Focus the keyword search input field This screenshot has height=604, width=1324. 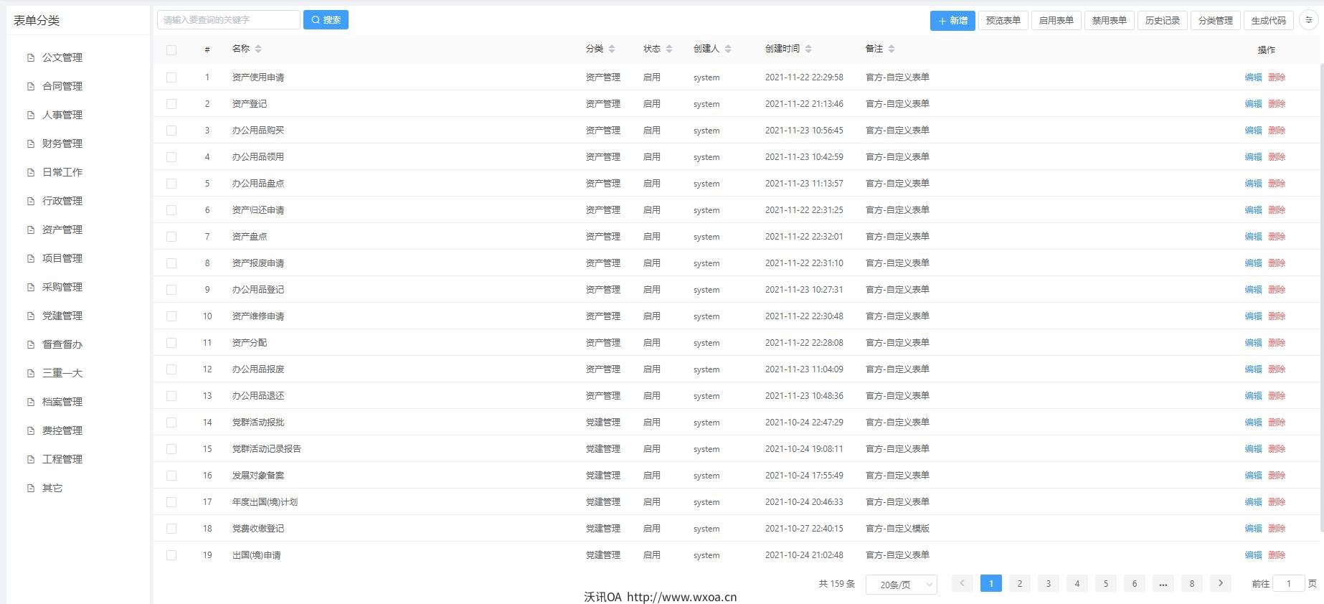click(x=228, y=20)
